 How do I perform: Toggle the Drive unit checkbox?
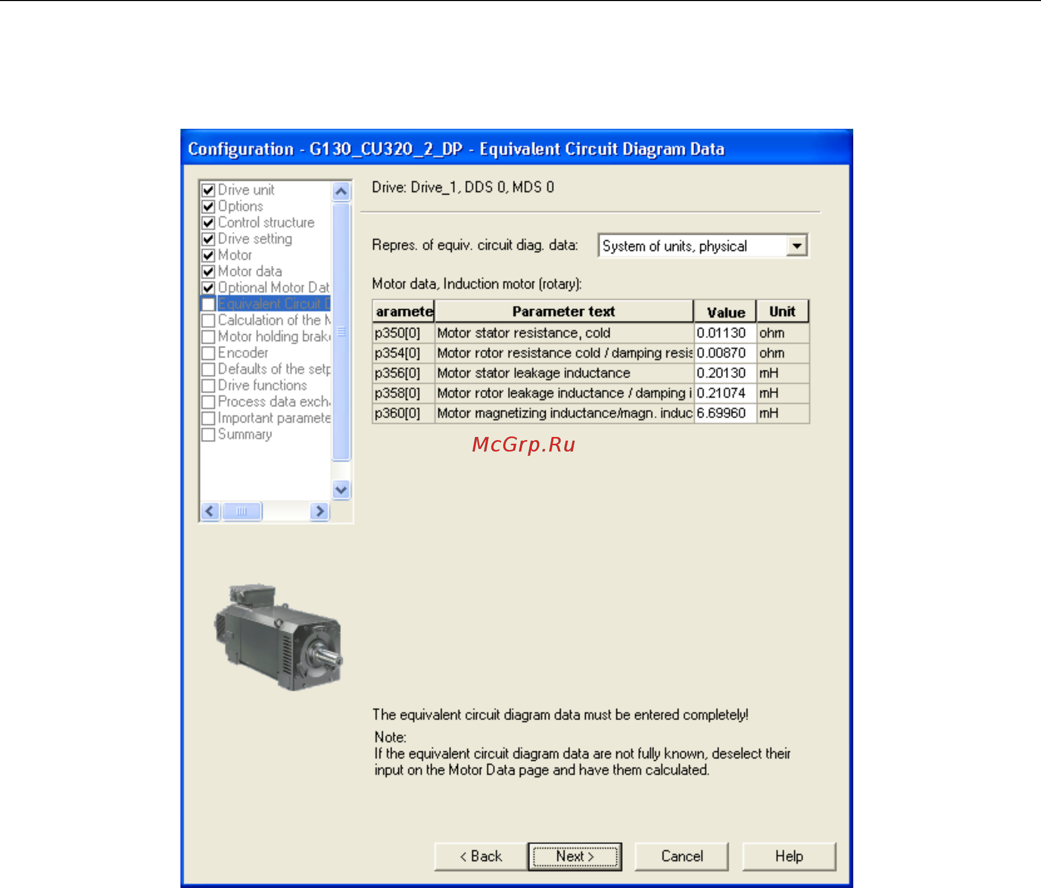tap(208, 190)
